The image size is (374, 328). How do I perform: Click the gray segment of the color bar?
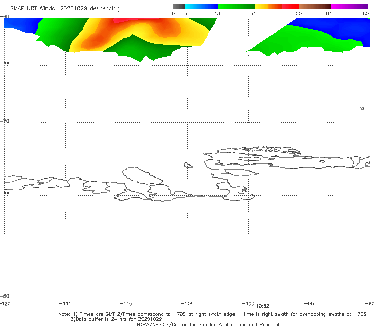179,6
